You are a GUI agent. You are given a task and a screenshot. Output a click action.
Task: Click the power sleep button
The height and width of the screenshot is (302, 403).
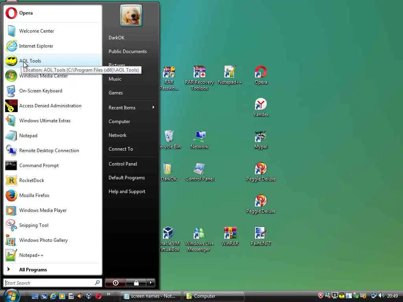pyautogui.click(x=115, y=283)
